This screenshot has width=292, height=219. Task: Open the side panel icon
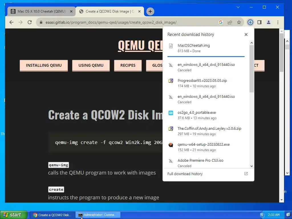(x=259, y=22)
